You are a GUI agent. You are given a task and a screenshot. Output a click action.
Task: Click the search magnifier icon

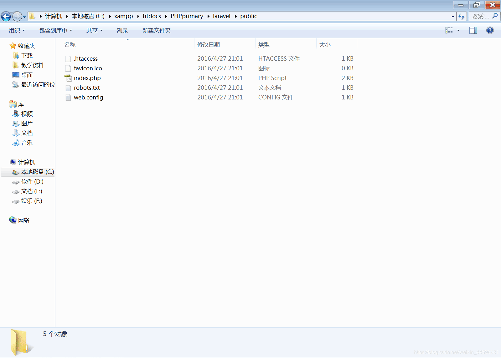pyautogui.click(x=495, y=16)
